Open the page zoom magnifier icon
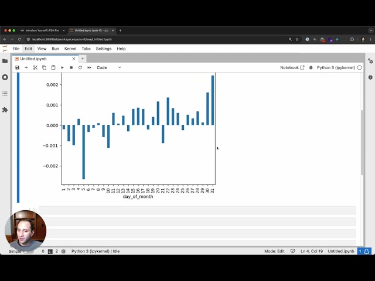The image size is (375, 281). pyautogui.click(x=290, y=39)
